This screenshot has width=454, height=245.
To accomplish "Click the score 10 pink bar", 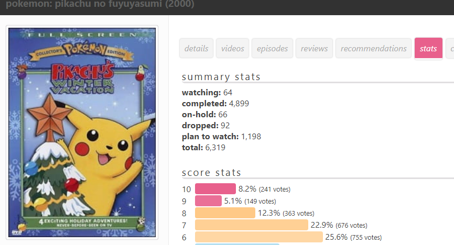I will tap(215, 189).
